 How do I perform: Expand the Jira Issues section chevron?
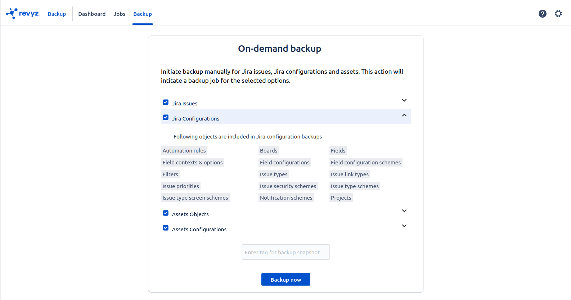click(404, 100)
